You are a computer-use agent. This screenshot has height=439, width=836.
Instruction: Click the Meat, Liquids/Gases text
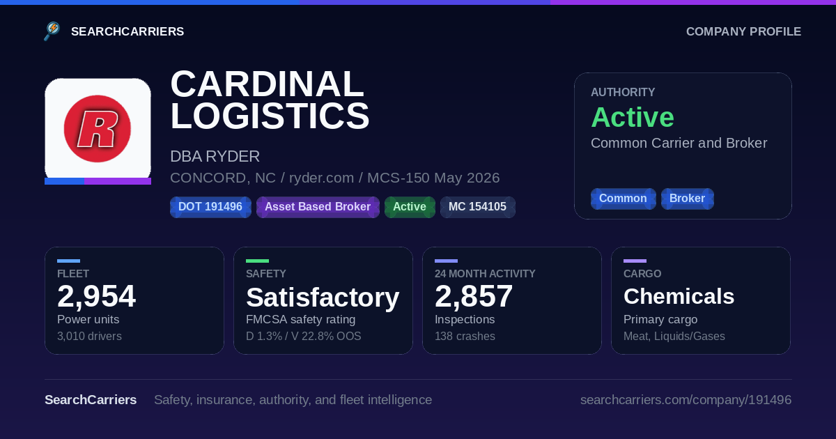[674, 337]
